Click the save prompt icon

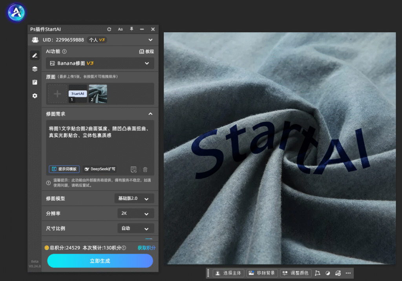tap(133, 170)
